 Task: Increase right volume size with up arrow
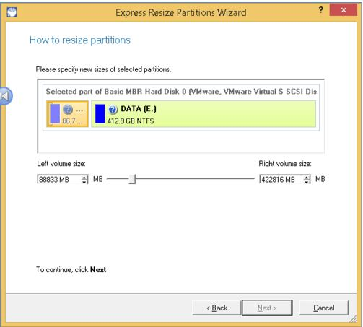(x=307, y=178)
